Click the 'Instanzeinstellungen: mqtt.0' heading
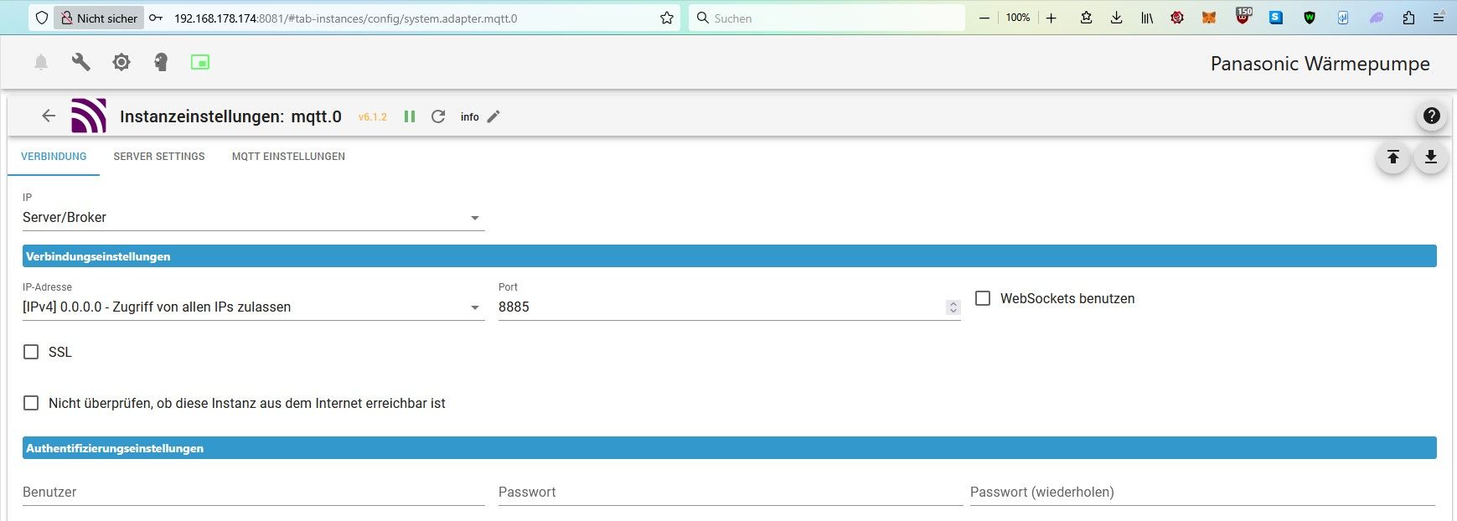The height and width of the screenshot is (521, 1457). tap(230, 116)
